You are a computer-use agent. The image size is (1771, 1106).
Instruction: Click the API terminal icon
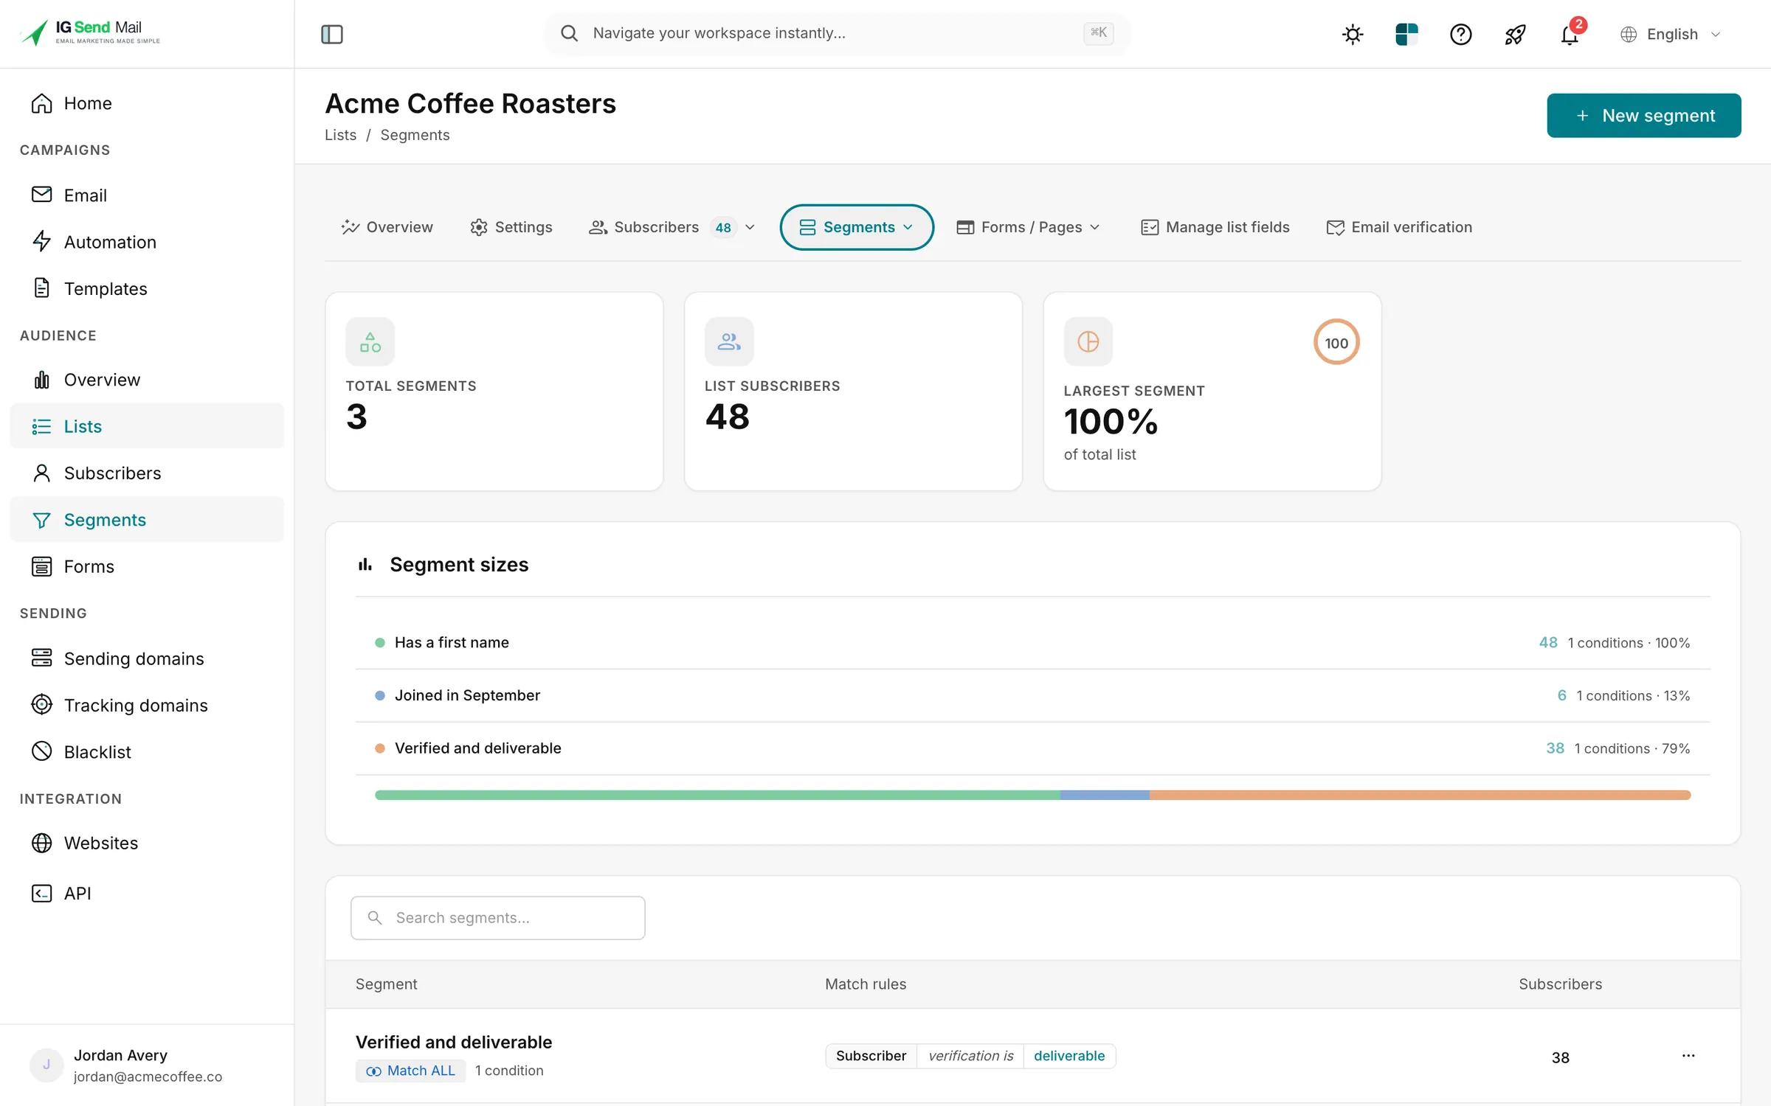point(42,893)
